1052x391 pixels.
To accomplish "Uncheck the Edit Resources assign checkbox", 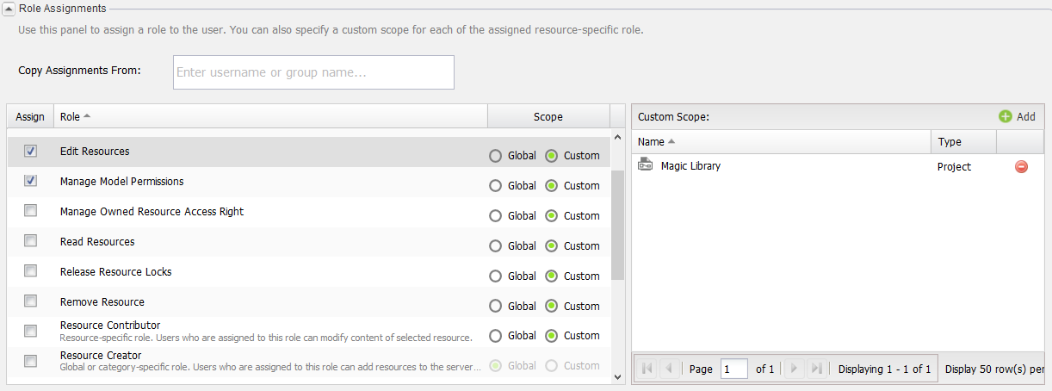I will click(31, 152).
